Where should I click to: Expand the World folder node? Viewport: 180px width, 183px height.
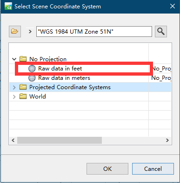pos(14,97)
